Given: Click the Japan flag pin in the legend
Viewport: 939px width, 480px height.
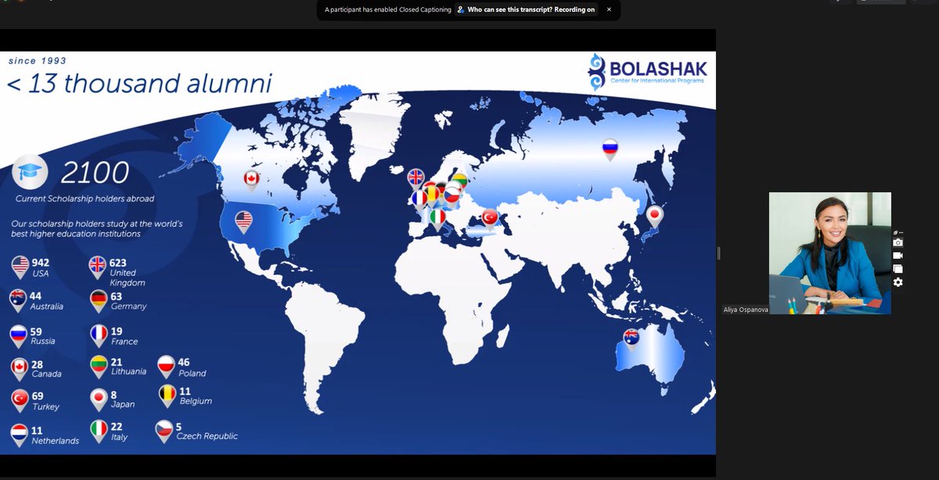Looking at the screenshot, I should point(99,399).
